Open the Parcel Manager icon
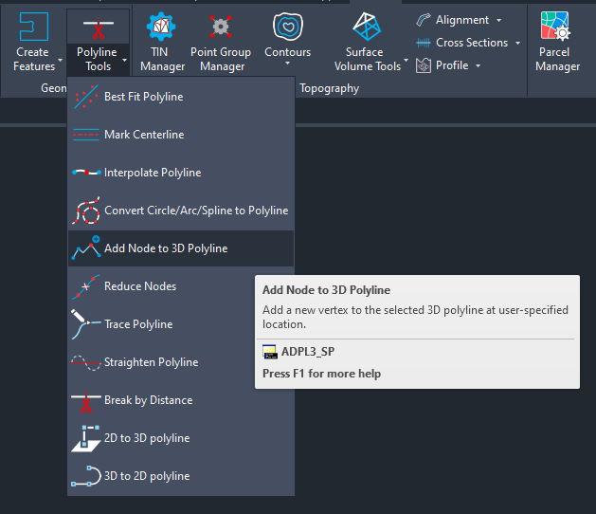The width and height of the screenshot is (596, 514). pyautogui.click(x=555, y=26)
